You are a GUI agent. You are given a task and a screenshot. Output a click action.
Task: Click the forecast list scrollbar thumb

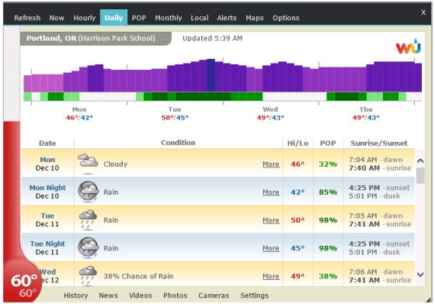tap(420, 175)
